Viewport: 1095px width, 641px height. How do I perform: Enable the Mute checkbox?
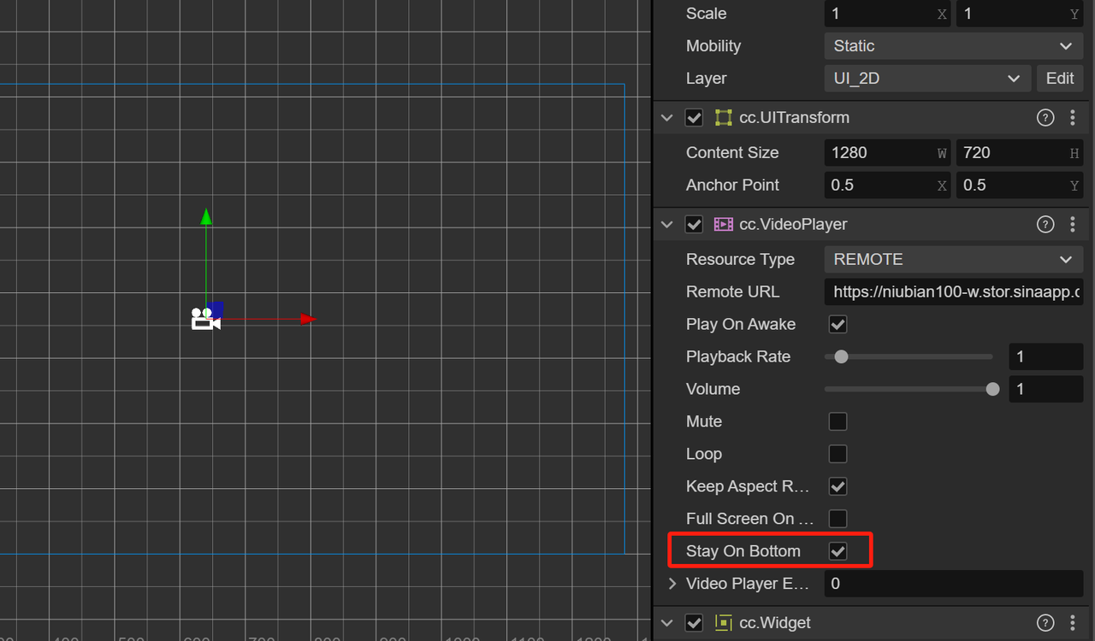(838, 421)
